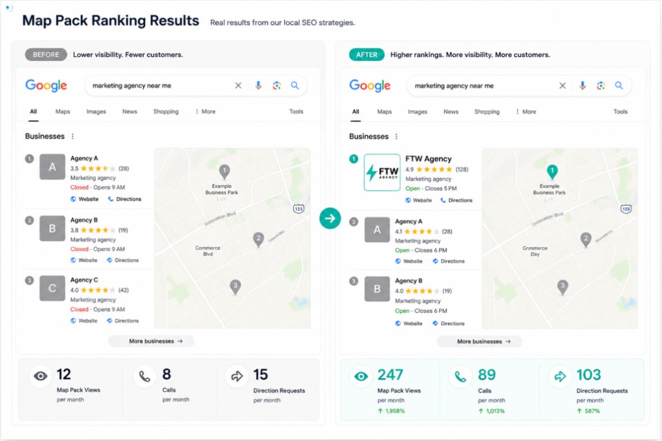Open Directions for Agency A in BEFORE panel
This screenshot has width=662, height=441.
(x=125, y=199)
